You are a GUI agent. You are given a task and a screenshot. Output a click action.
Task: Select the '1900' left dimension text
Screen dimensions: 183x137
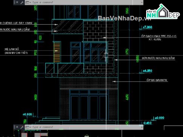[36, 53]
